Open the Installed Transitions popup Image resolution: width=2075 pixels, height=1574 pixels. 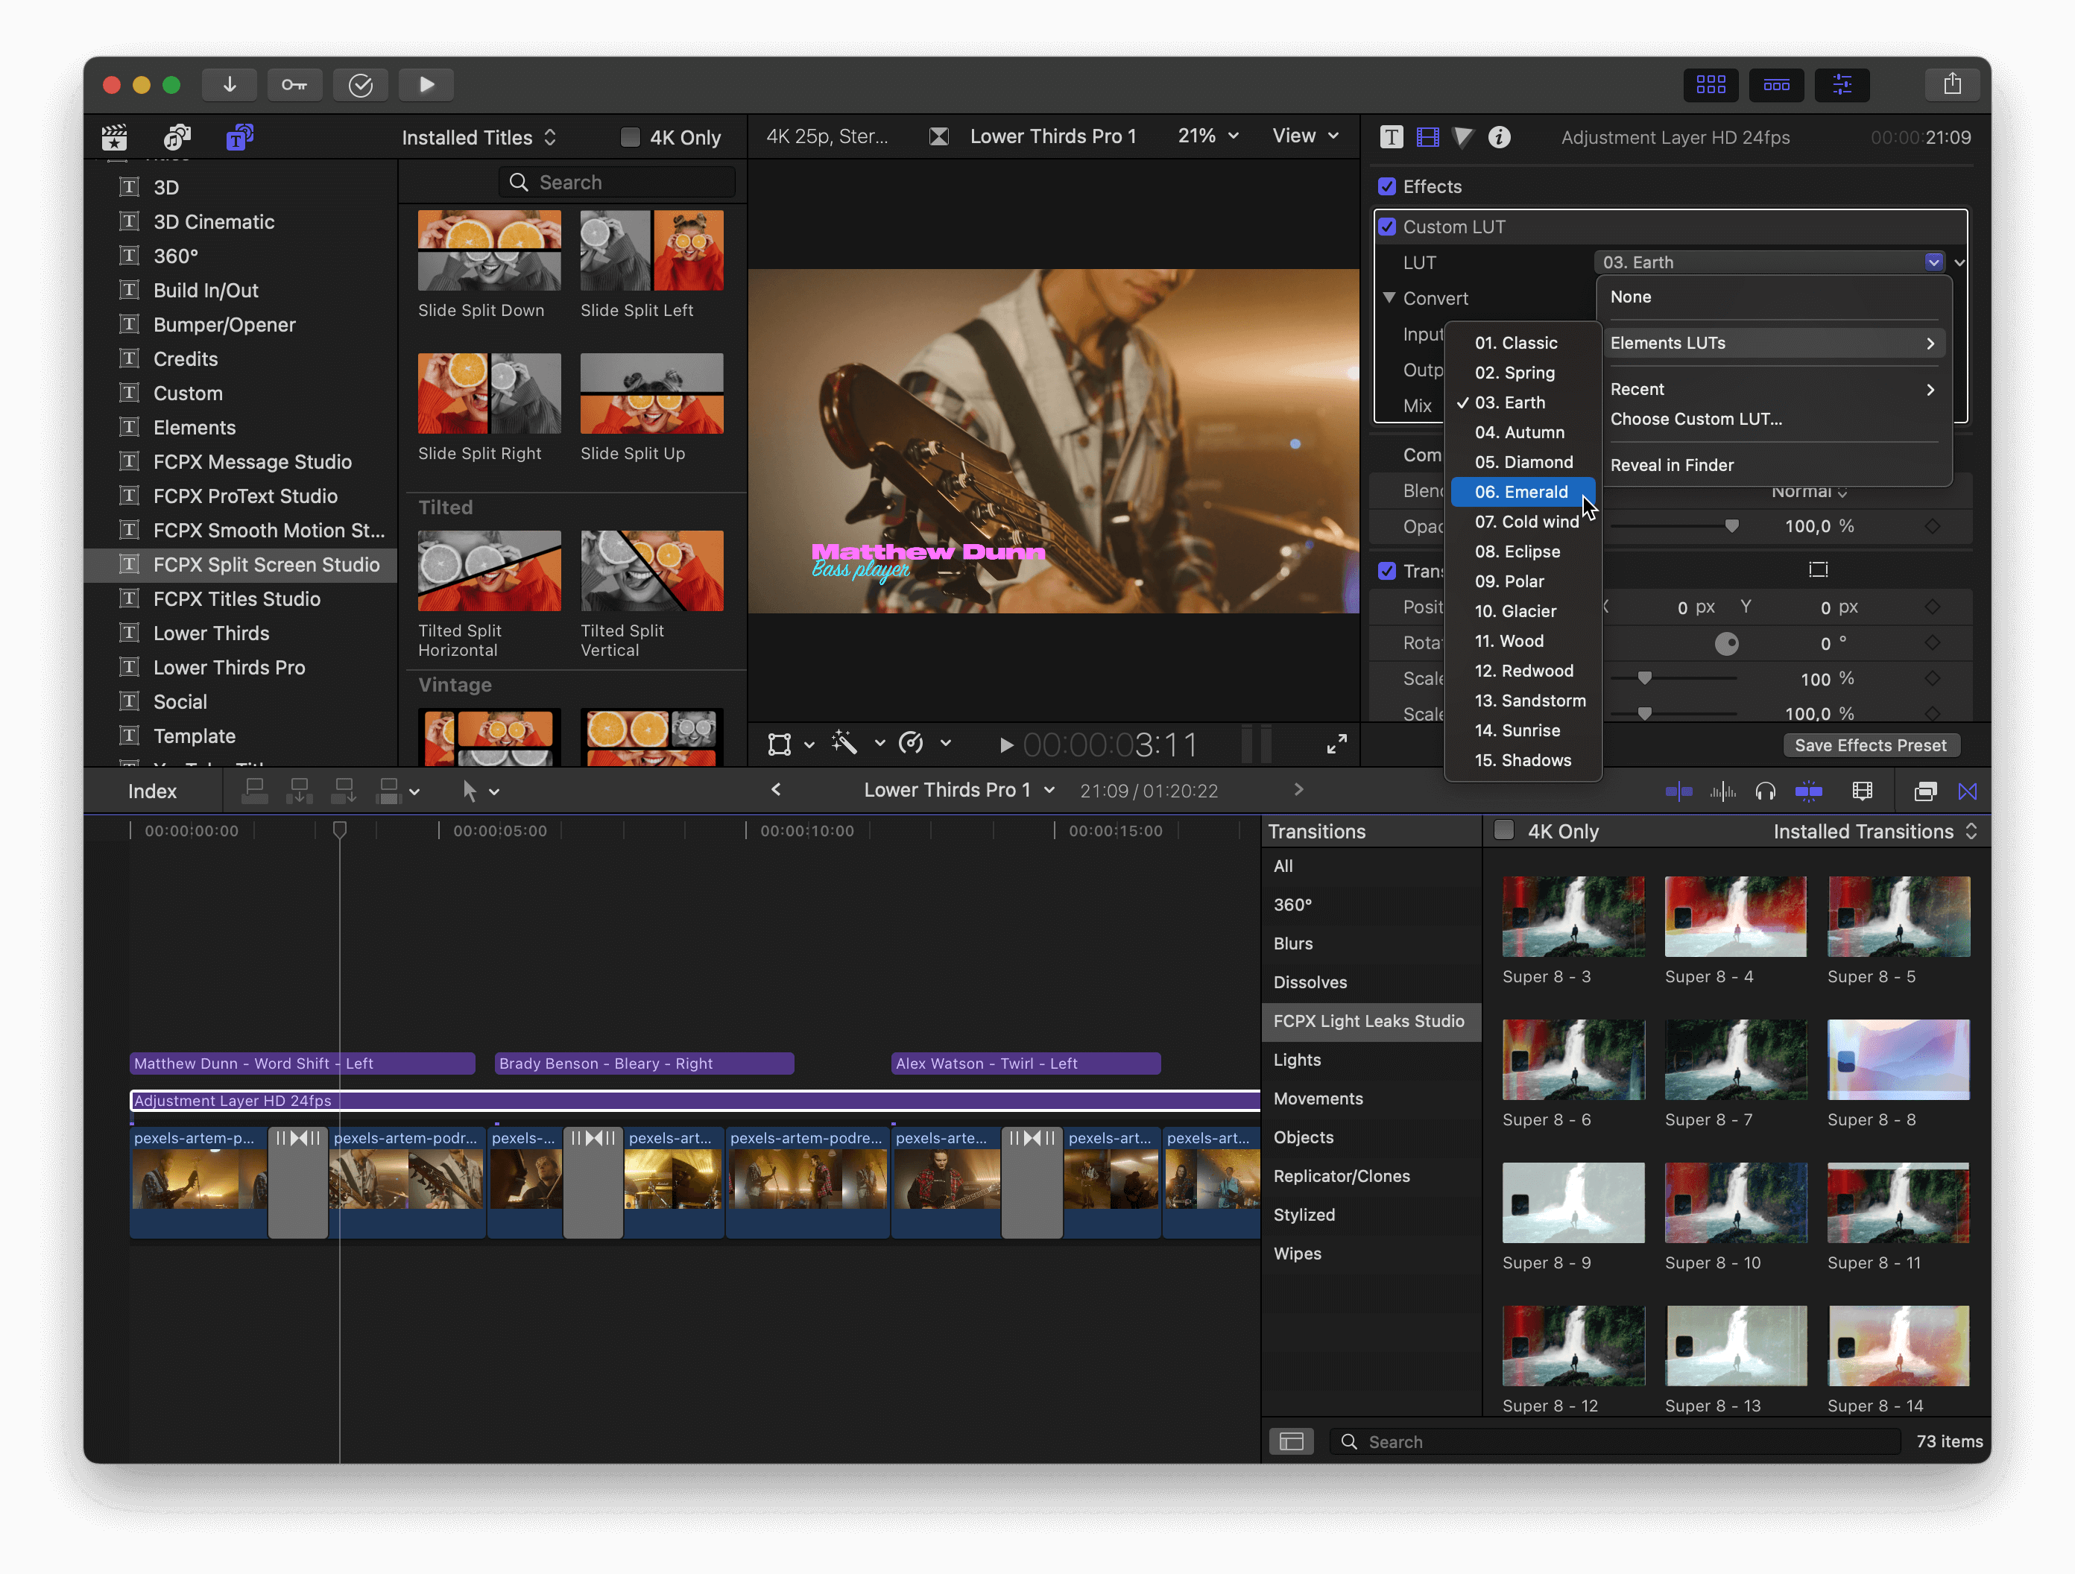click(1873, 831)
